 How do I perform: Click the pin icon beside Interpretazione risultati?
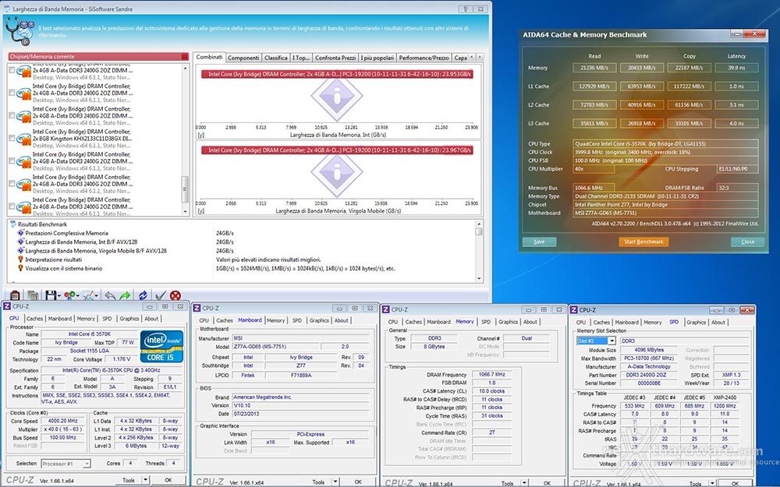coord(20,259)
